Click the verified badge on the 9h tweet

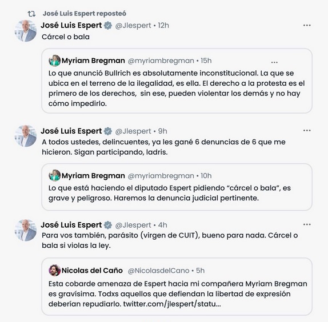click(x=108, y=131)
